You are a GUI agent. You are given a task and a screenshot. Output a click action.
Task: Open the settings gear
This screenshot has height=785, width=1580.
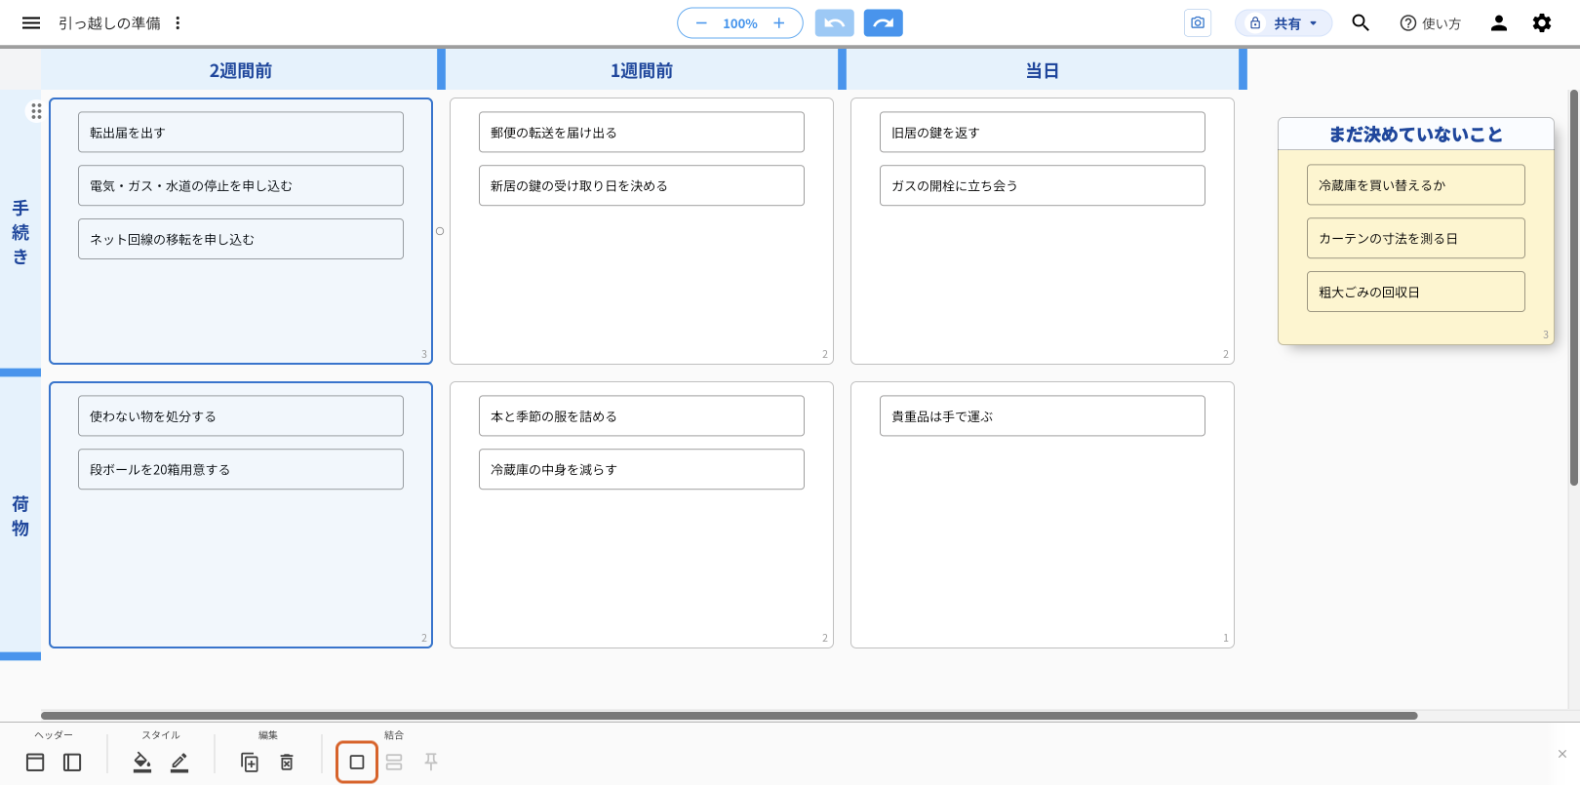pos(1542,22)
